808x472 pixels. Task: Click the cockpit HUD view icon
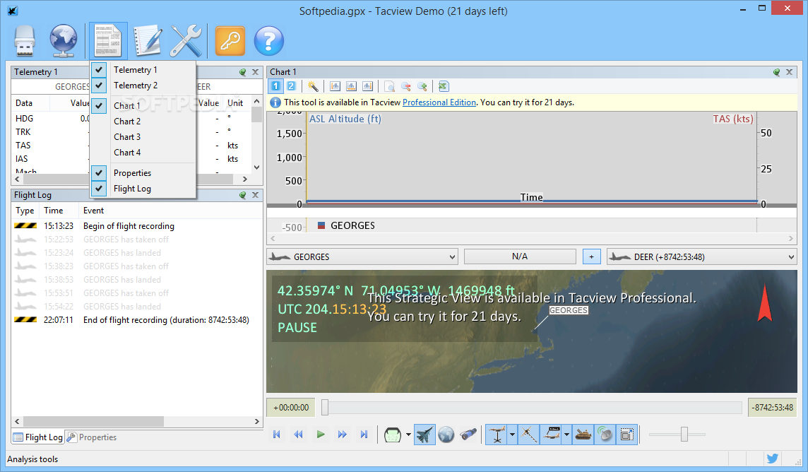coord(393,435)
